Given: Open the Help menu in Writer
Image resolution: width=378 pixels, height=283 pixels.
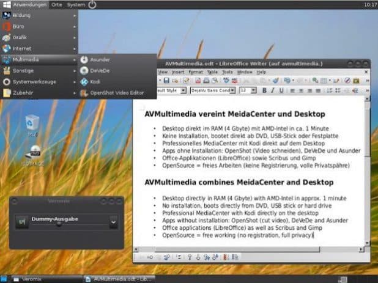Looking at the screenshot, I should (x=261, y=72).
